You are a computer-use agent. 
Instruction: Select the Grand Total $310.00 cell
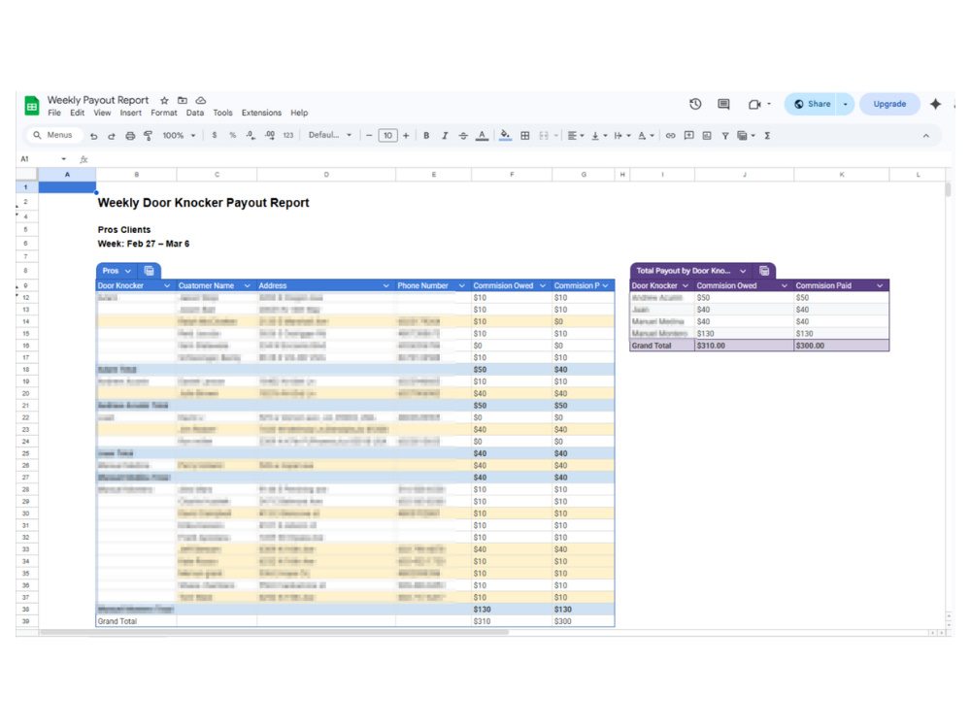pyautogui.click(x=744, y=346)
